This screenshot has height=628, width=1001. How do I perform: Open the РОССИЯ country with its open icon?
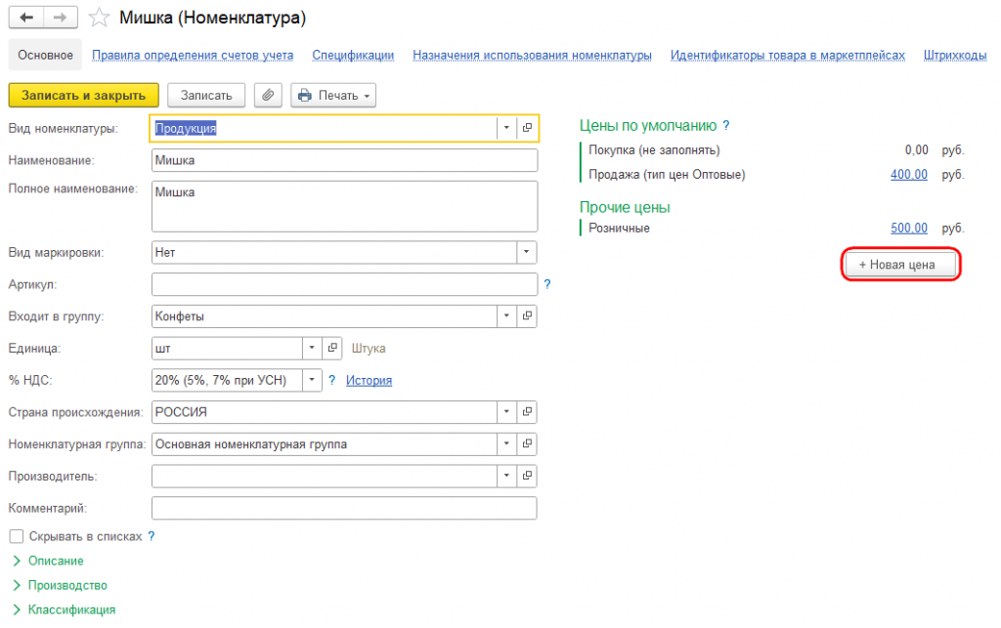[x=527, y=412]
